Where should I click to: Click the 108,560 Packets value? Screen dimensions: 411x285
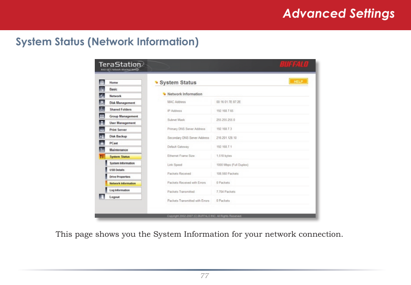point(227,173)
